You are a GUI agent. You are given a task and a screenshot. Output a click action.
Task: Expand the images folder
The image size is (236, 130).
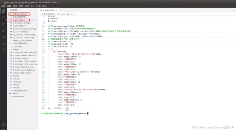pyautogui.click(x=15, y=49)
